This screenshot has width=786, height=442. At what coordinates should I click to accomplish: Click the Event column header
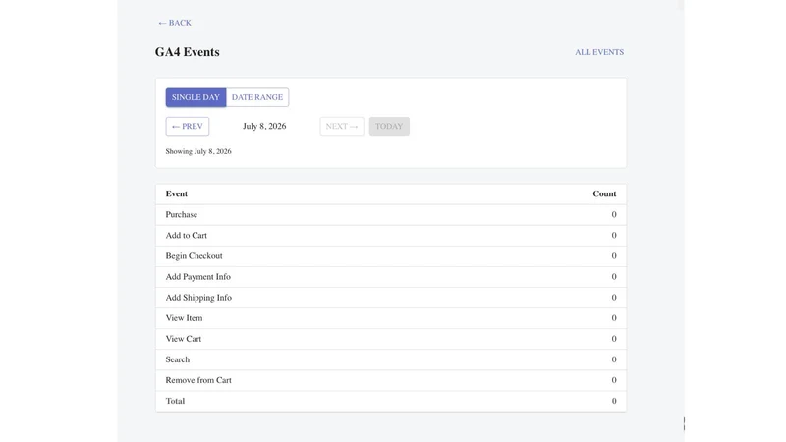(177, 193)
